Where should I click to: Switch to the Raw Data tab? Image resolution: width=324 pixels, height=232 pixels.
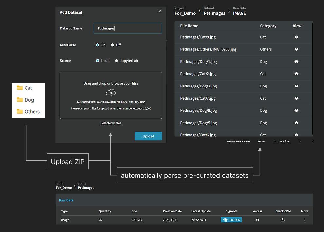66,200
